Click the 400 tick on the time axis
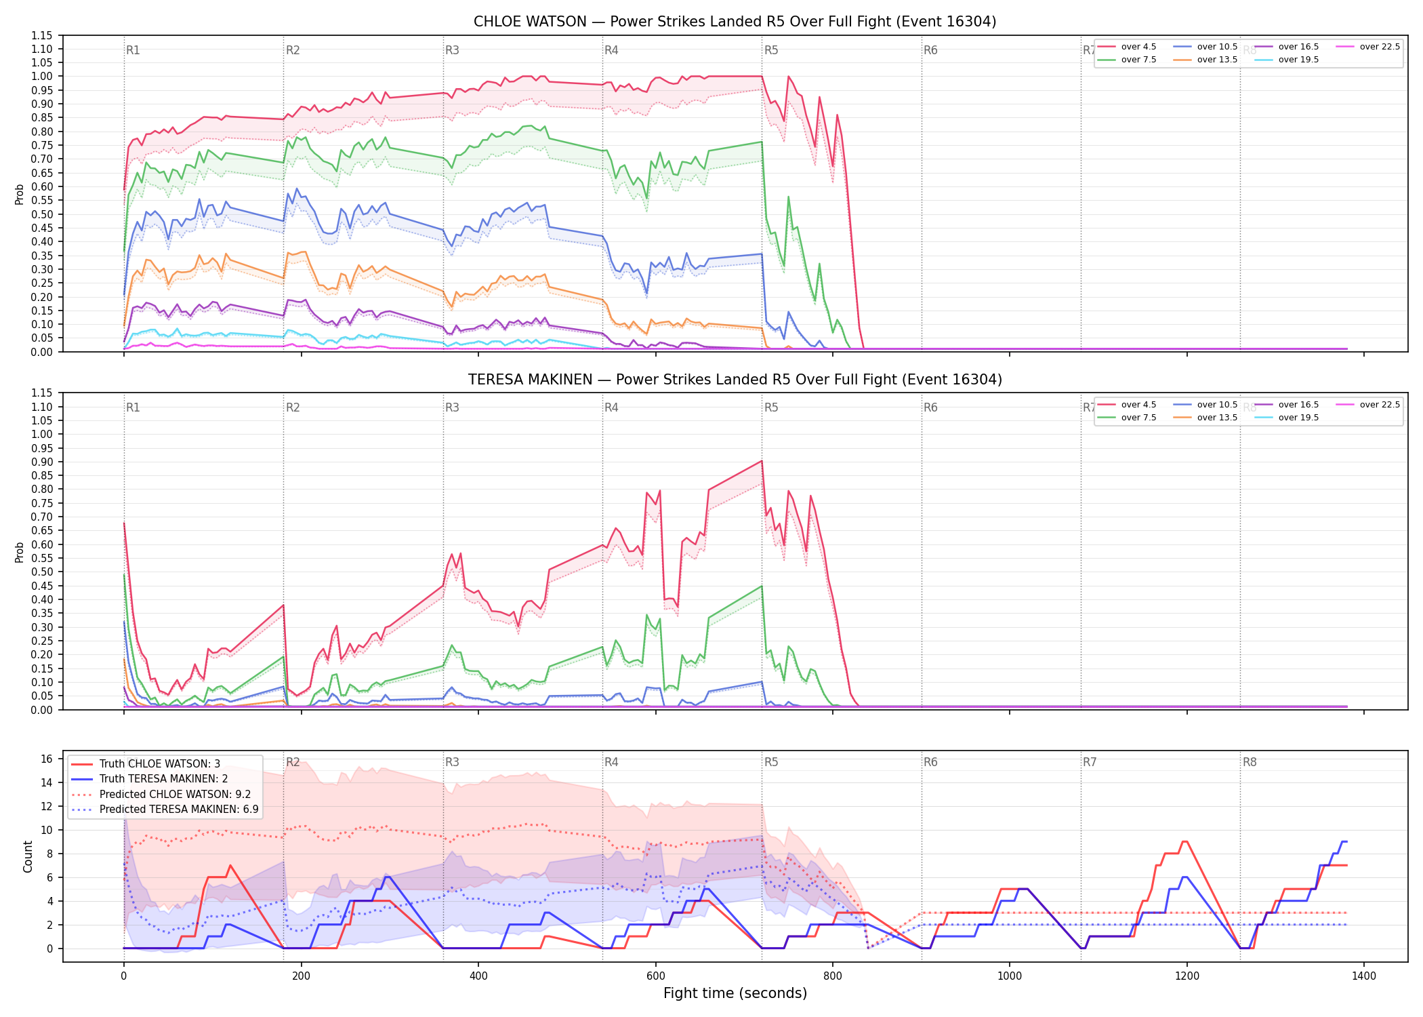Viewport: 1423px width, 1017px height. [478, 976]
